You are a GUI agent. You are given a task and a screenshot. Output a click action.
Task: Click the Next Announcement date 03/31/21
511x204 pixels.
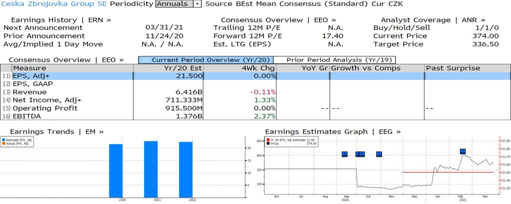pos(164,28)
